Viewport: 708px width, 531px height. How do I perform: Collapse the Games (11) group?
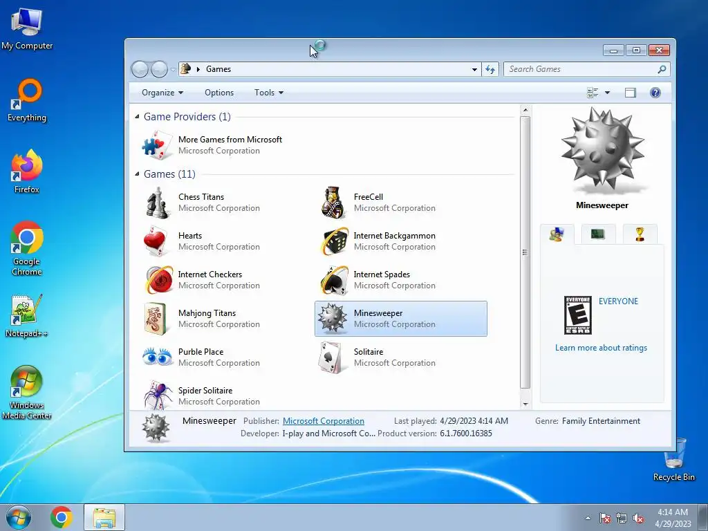click(137, 174)
